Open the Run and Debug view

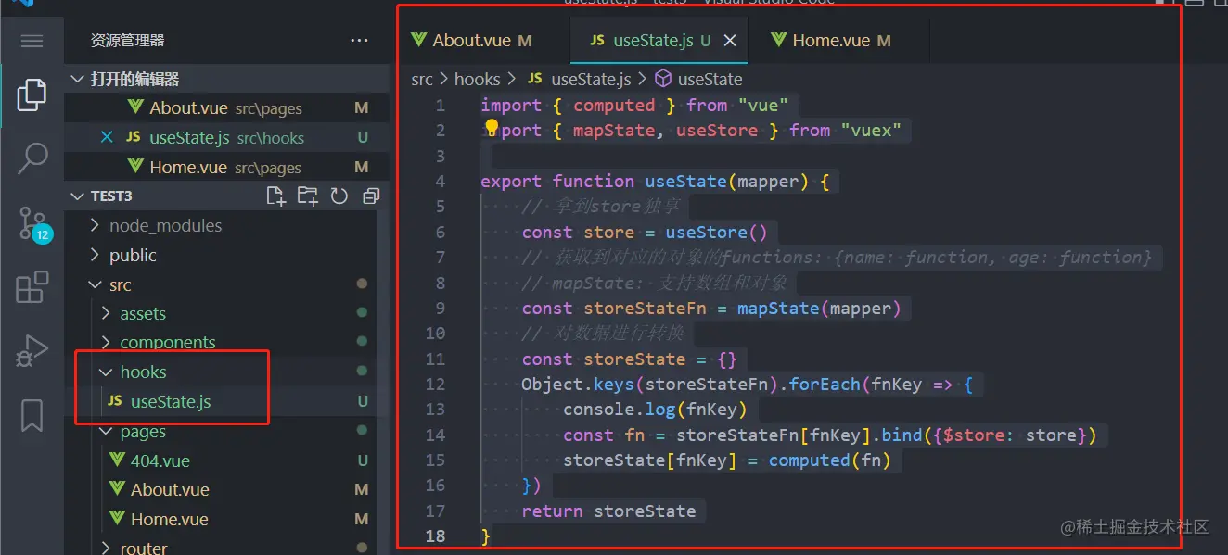32,352
